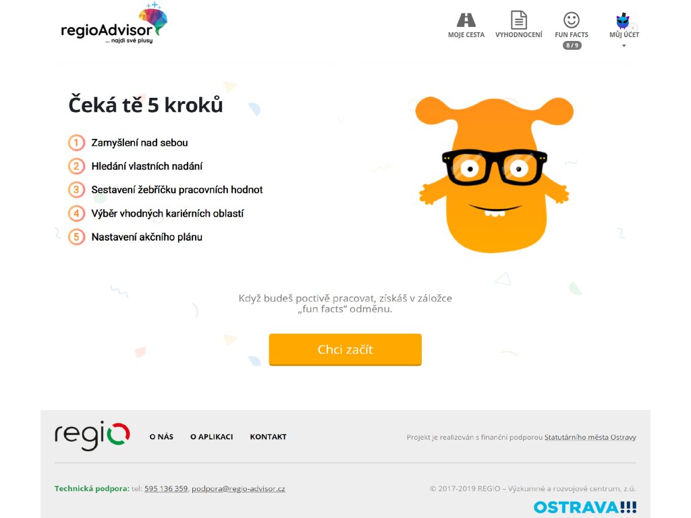Viewport: 691px width, 518px height.
Task: Select step 3 numbered circle
Action: click(x=76, y=190)
